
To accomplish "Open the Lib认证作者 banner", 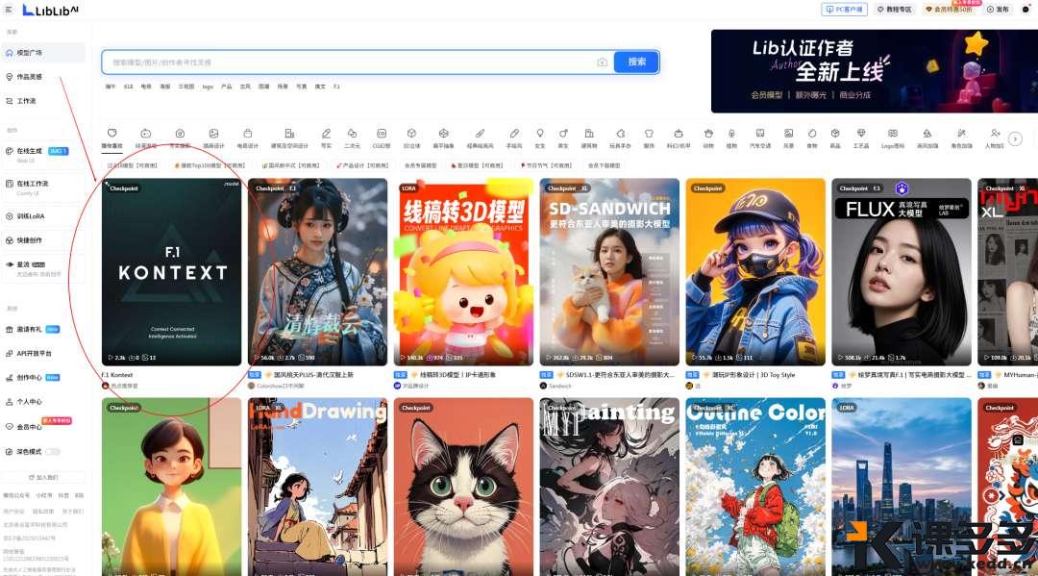I will (x=874, y=71).
